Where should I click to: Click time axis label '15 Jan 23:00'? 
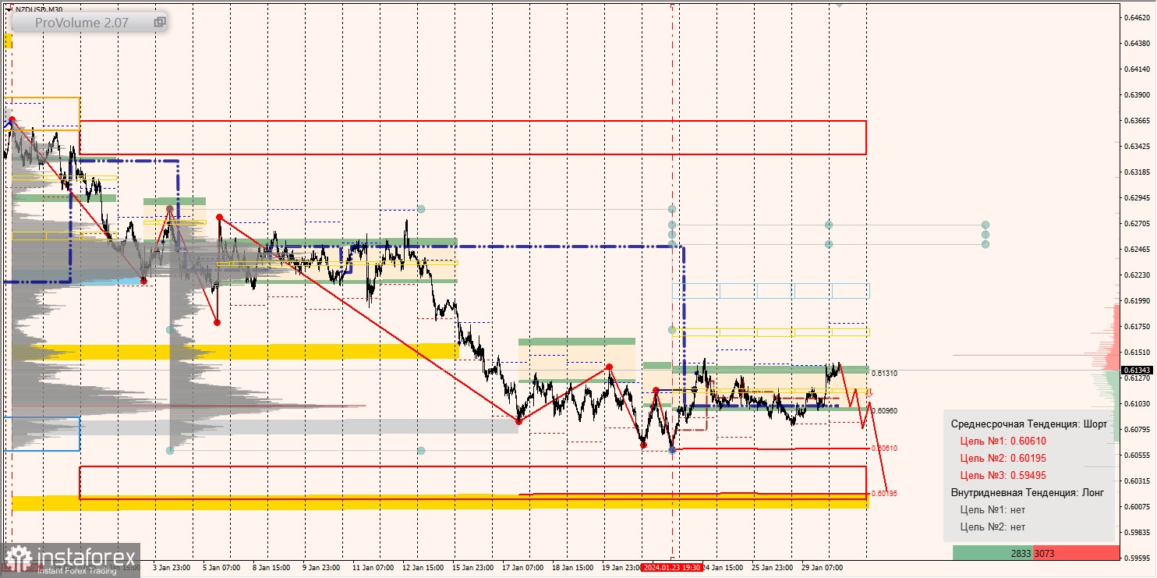[472, 568]
